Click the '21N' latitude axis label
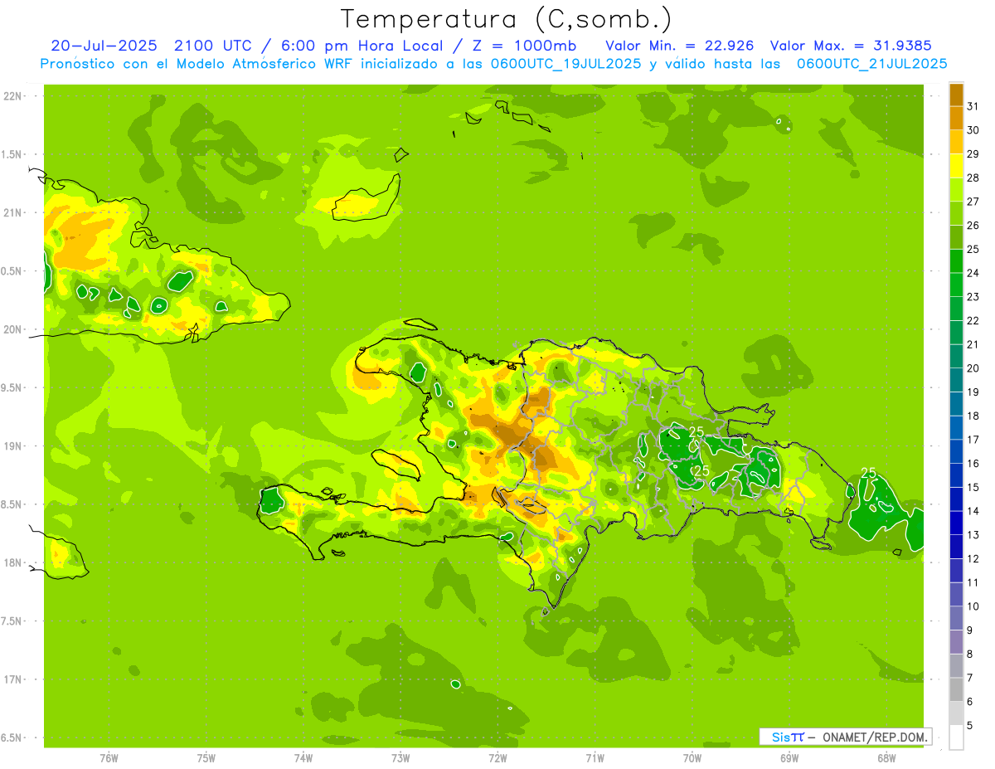The image size is (995, 769). click(x=12, y=212)
